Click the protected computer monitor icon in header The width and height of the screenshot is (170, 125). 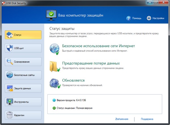pyautogui.click(x=51, y=14)
